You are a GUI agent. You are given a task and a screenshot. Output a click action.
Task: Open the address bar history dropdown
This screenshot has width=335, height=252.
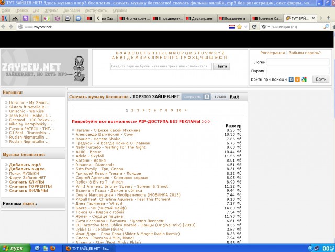tap(245, 27)
